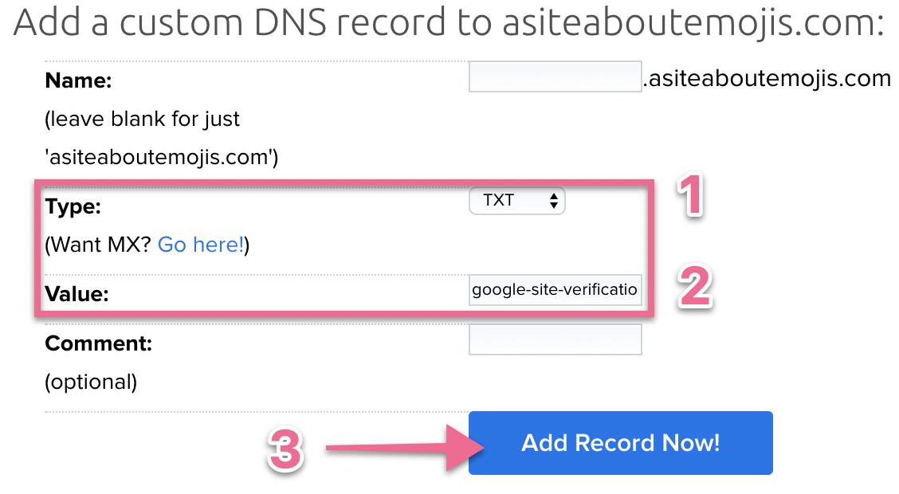Click the pink number 3 annotation

285,451
